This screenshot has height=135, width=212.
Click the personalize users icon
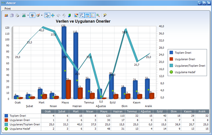click(6, 15)
